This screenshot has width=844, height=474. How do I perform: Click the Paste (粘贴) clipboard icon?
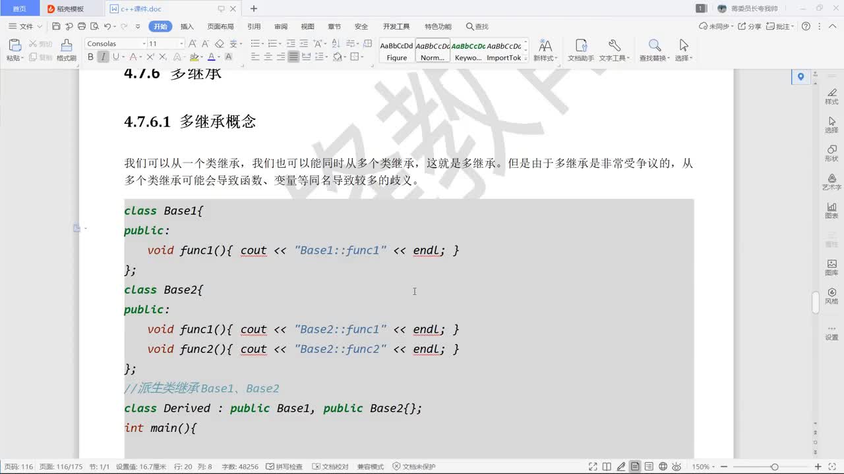(x=15, y=45)
